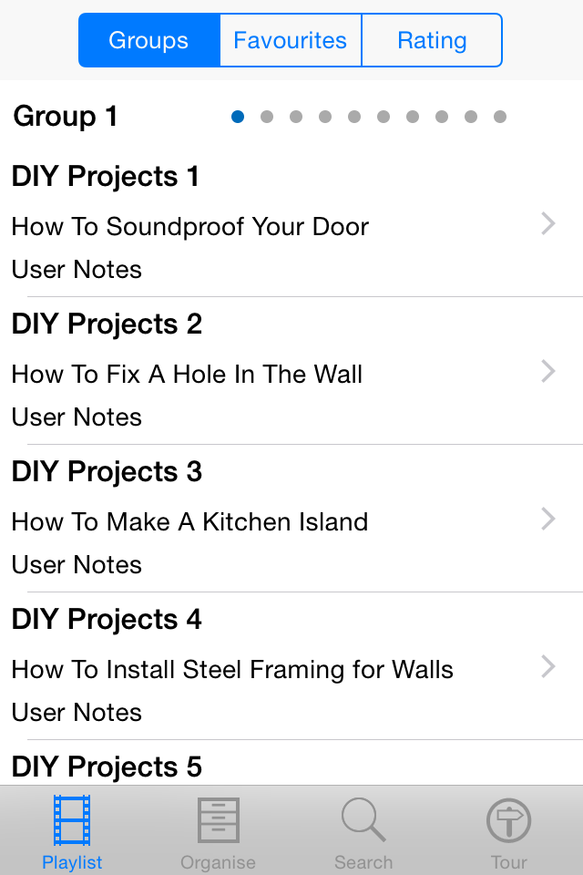This screenshot has width=583, height=875.
Task: Open How To Fix A Hole In The Wall
Action: pos(187,375)
